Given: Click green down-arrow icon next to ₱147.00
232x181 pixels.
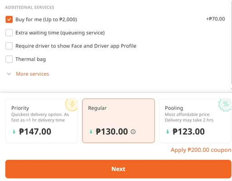Looking at the screenshot, I should [14, 132].
